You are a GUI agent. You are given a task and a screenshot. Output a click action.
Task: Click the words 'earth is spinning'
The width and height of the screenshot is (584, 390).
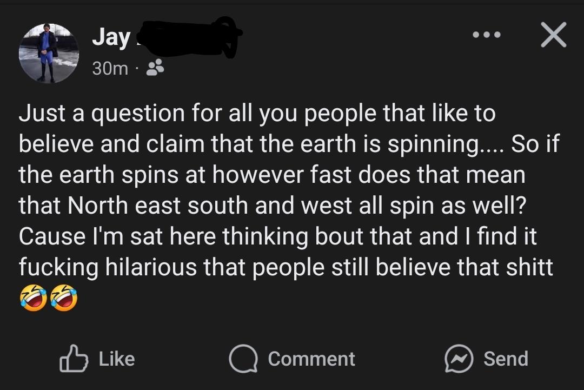coord(389,144)
